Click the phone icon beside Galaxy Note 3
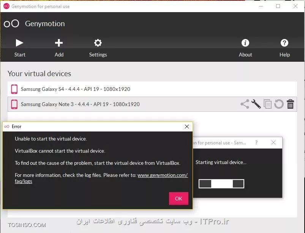Screen dimensions: 305x233 tap(14, 104)
